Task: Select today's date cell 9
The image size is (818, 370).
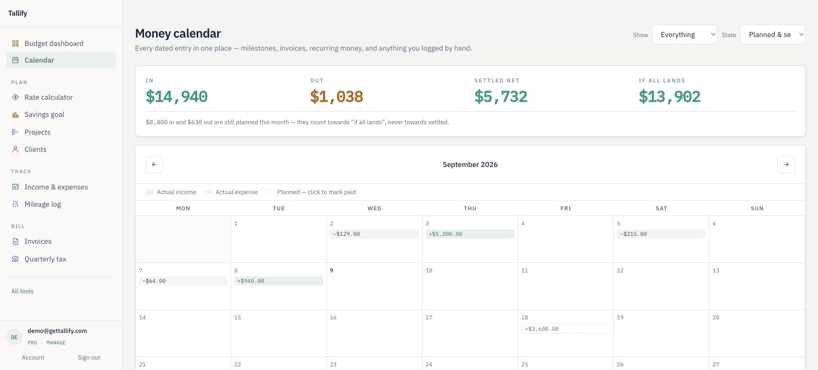Action: 375,286
